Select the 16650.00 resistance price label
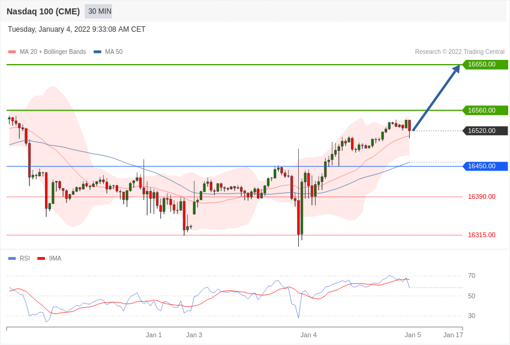Viewport: 510px width, 345px height. (485, 64)
